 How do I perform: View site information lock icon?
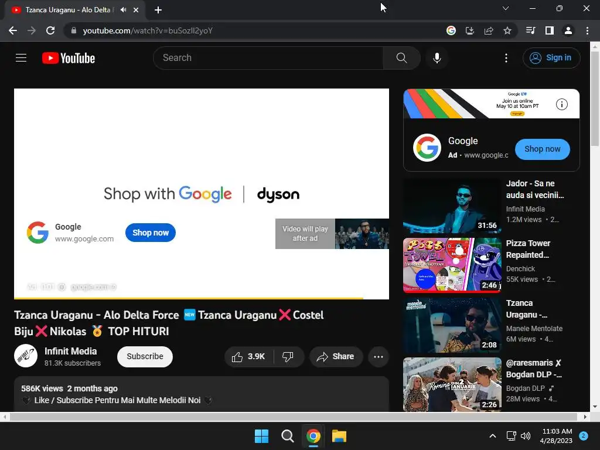pos(73,30)
